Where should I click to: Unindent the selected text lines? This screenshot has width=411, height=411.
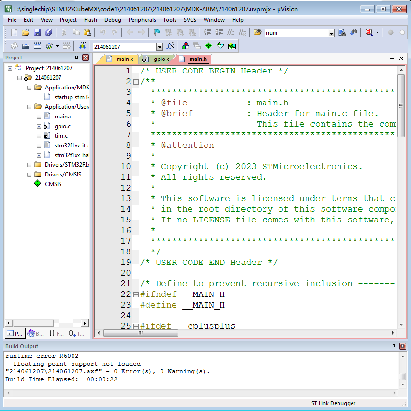(x=219, y=32)
